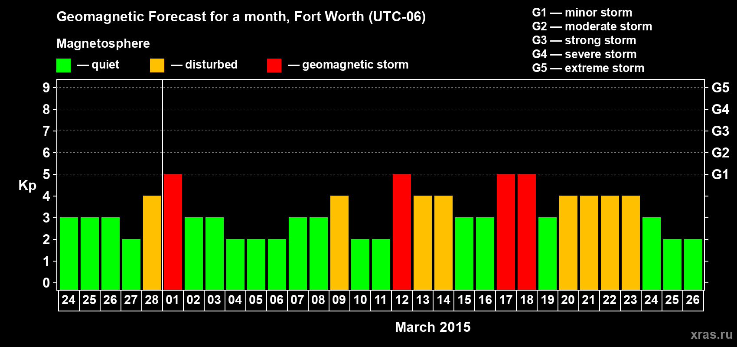Screen dimensions: 737x347
Task: Click the Kp value 9 axis label
Action: click(46, 88)
